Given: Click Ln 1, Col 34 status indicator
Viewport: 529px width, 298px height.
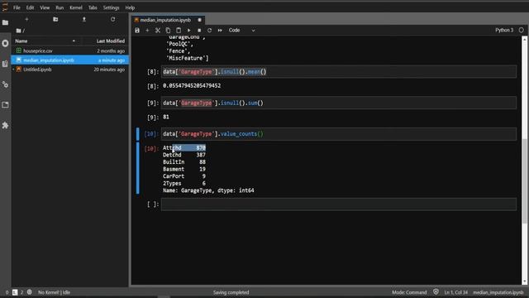Looking at the screenshot, I should [x=455, y=292].
